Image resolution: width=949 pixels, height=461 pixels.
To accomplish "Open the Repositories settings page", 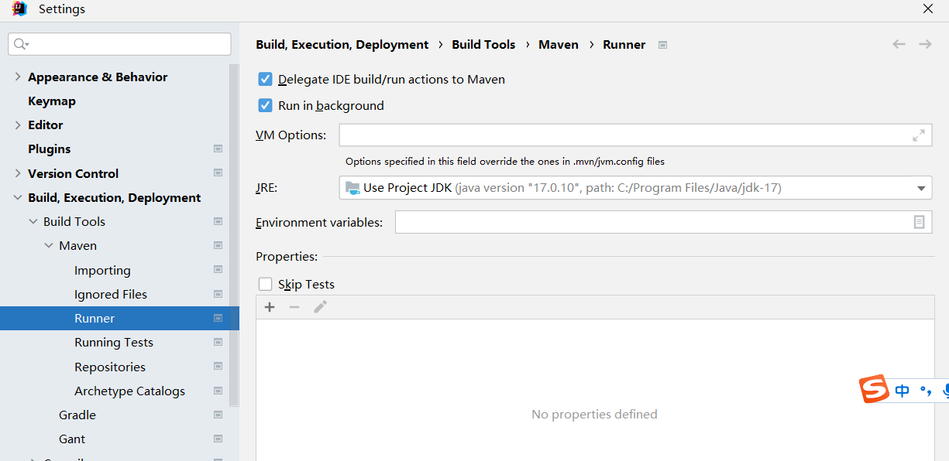I will [110, 367].
